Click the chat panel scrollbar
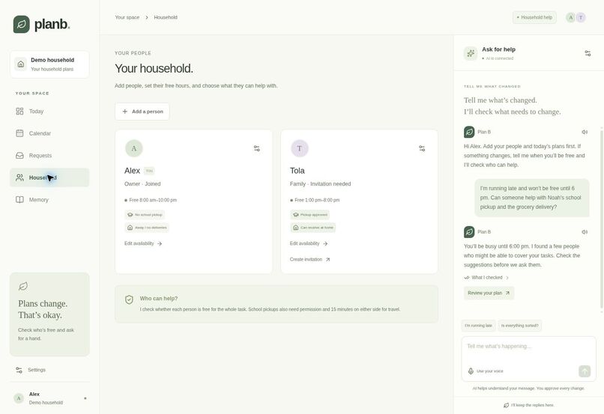Screen dimensions: 604x414 pos(601,219)
